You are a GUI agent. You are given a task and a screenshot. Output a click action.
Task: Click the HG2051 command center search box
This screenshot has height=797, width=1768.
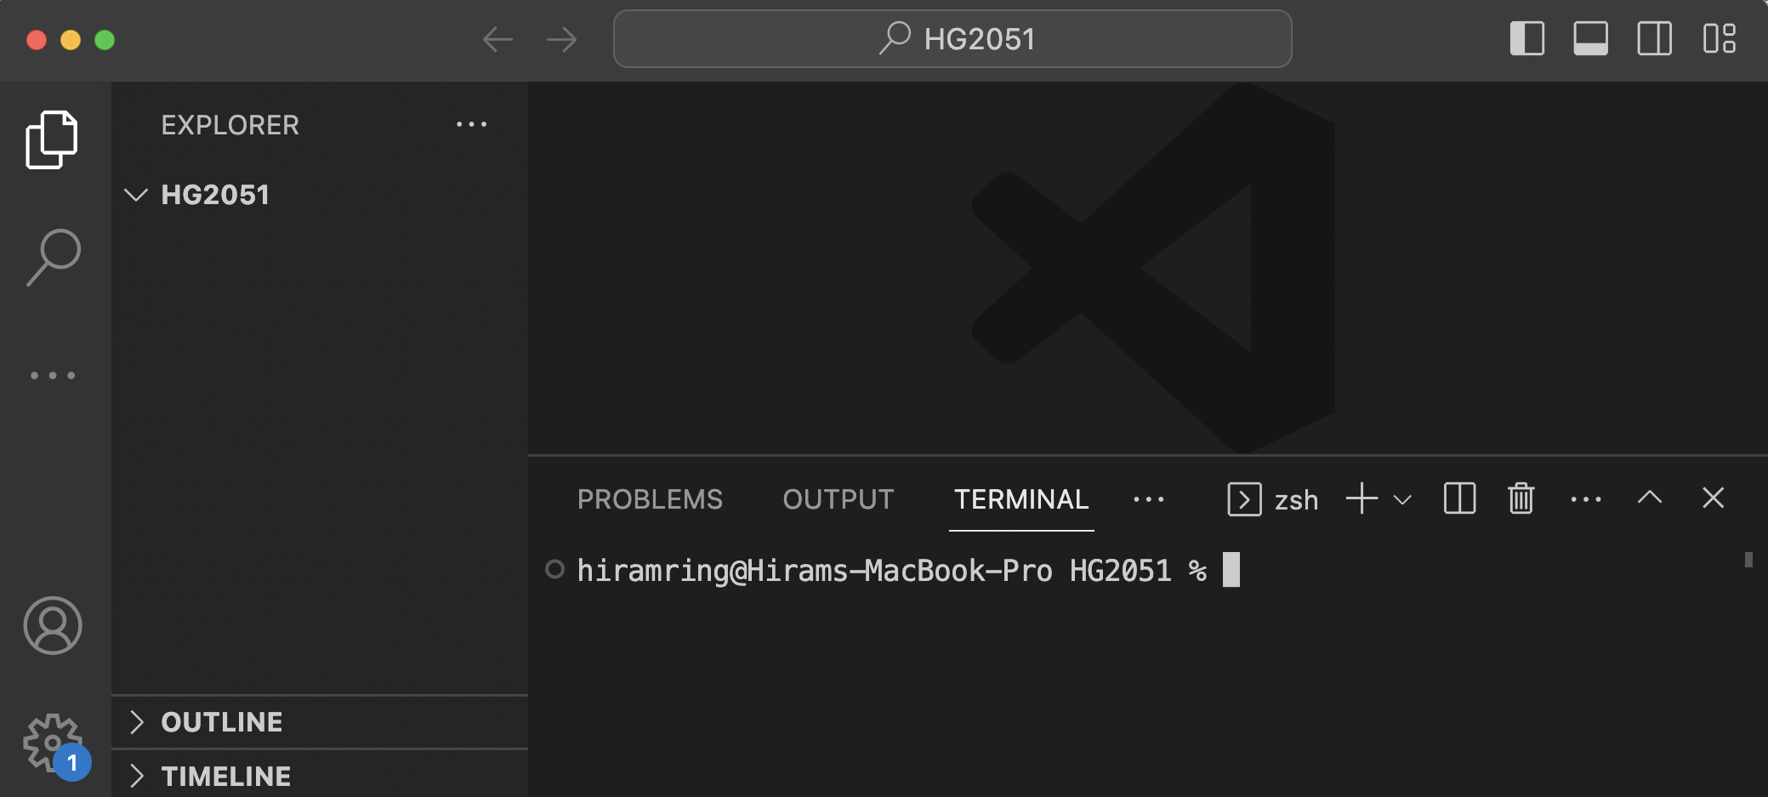tap(952, 39)
